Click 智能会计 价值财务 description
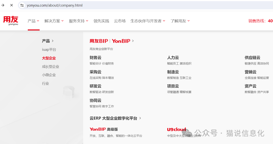The width and height of the screenshot is (273, 144). 102,64
